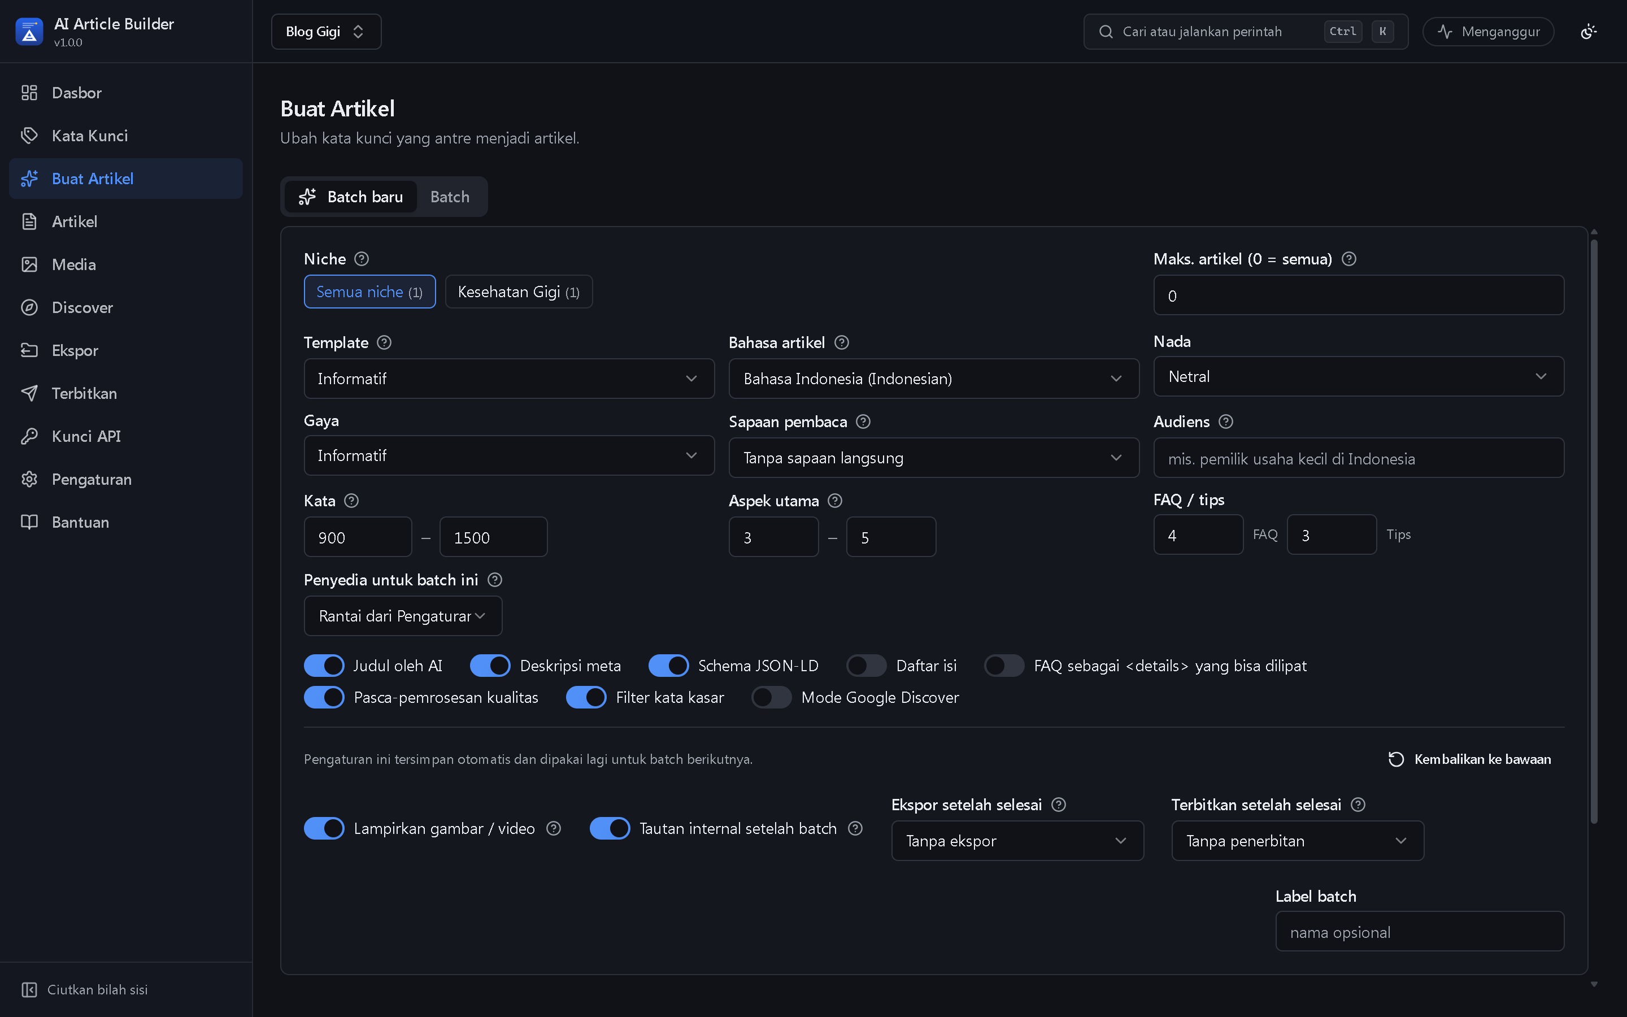Click the Ciutkan bilah sisi collapse icon

29,989
